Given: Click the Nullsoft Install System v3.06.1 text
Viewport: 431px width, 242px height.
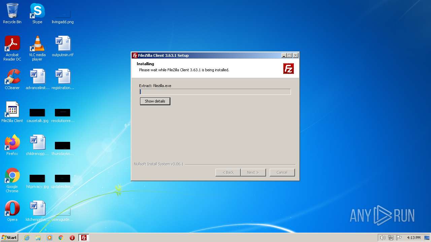Looking at the screenshot, I should point(159,164).
